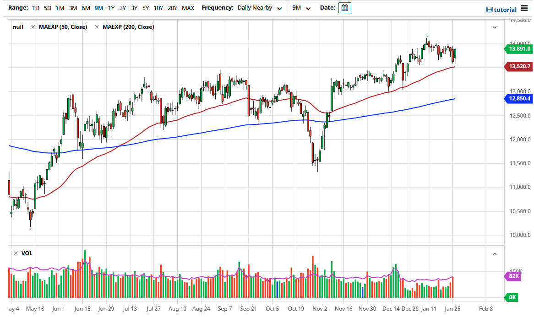Collapse the main price chart panel
Image resolution: width=534 pixels, height=317 pixels.
[x=495, y=27]
